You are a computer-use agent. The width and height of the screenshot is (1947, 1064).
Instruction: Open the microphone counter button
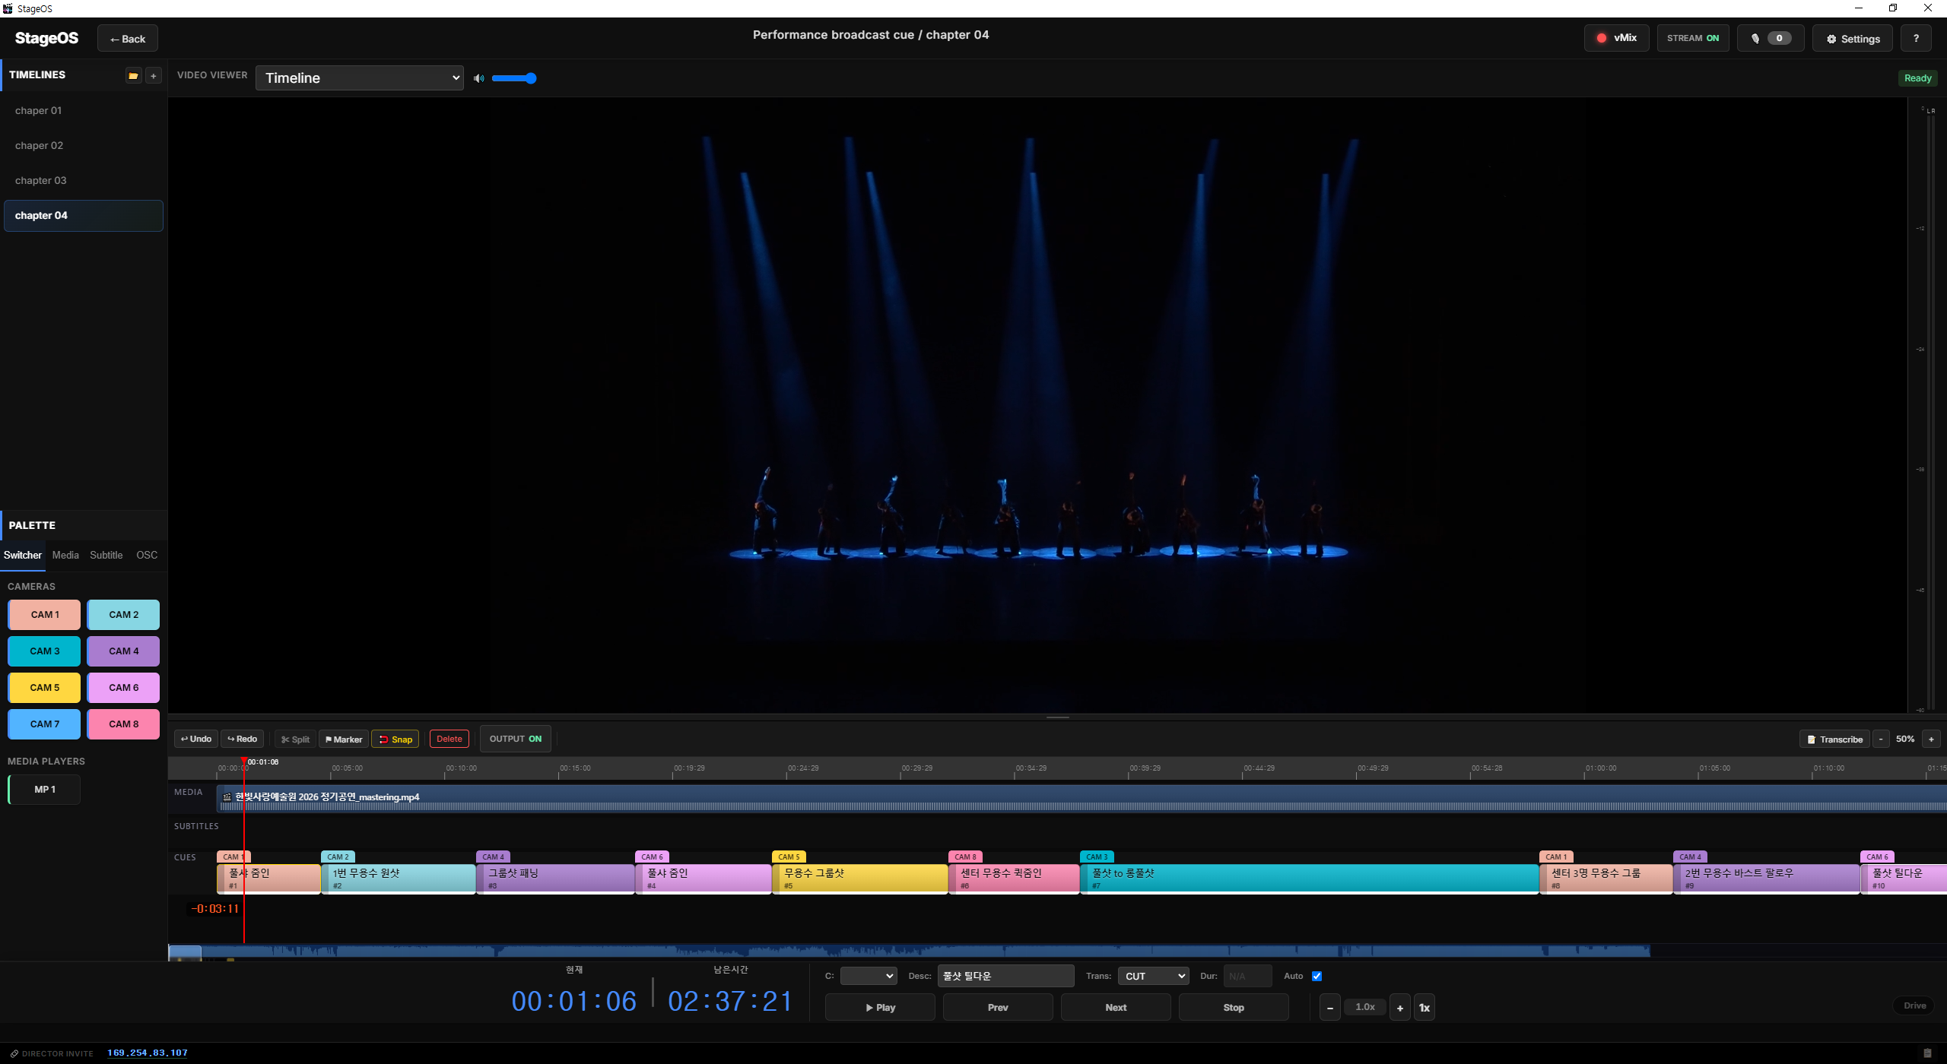[x=1771, y=38]
